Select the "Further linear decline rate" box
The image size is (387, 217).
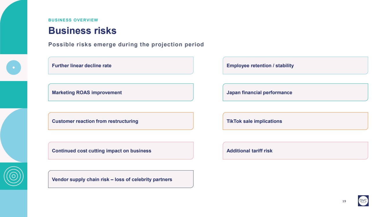coord(120,65)
